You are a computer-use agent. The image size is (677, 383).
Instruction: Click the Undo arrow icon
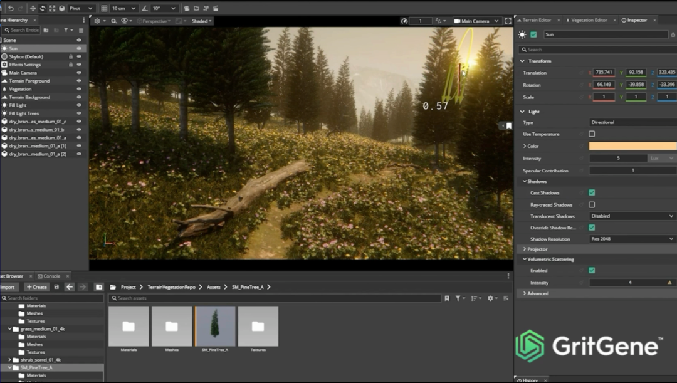tap(11, 8)
